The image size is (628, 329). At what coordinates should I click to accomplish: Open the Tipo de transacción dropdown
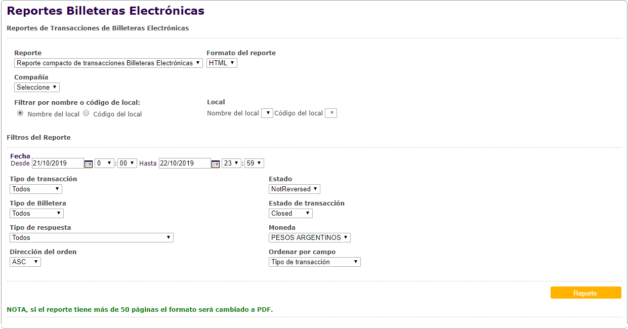tap(36, 189)
